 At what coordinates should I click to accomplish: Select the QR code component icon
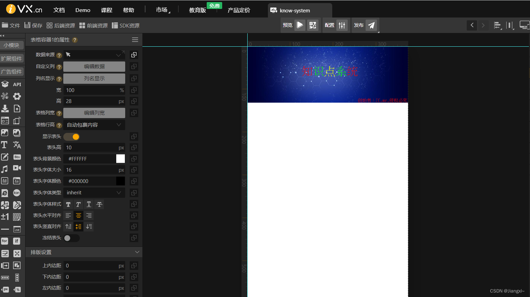click(x=17, y=217)
